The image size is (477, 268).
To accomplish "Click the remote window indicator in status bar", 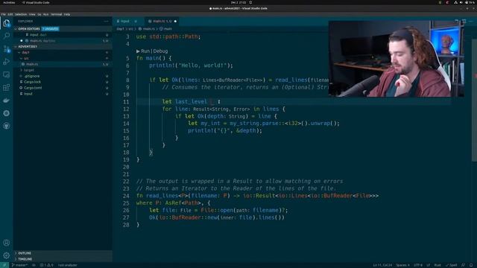I will (x=4, y=265).
